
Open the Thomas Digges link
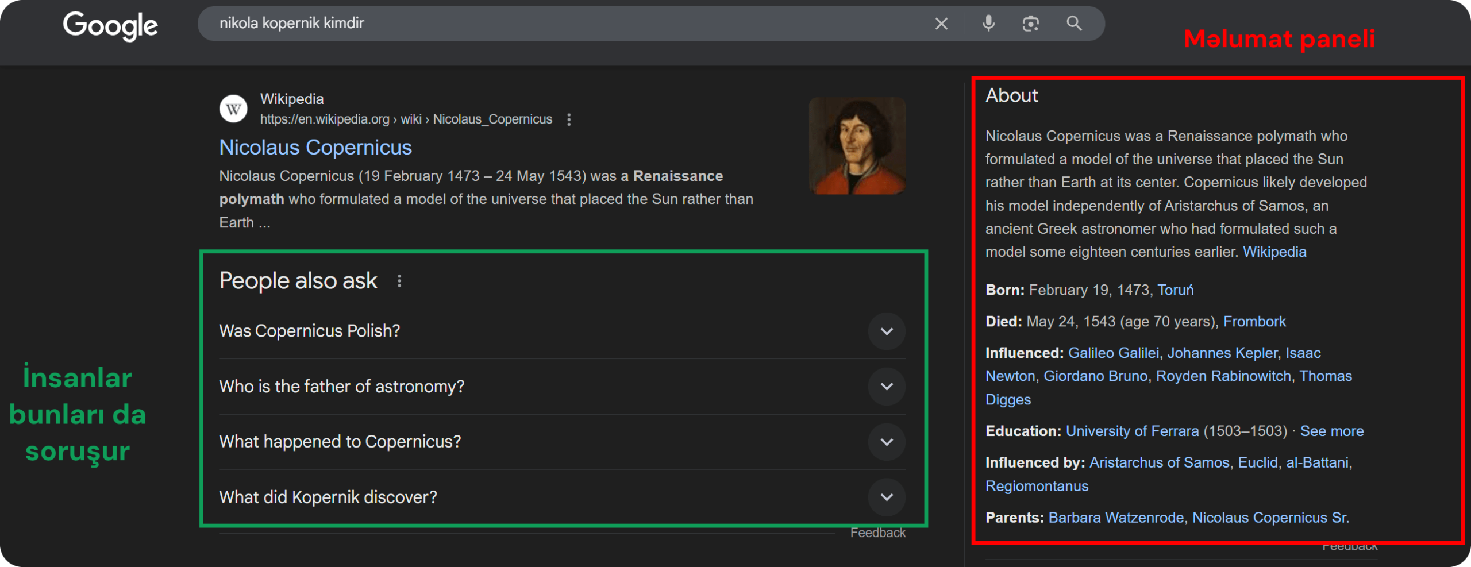coord(1326,376)
